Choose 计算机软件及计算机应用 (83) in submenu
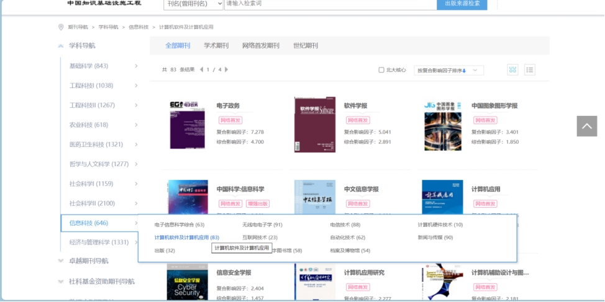Image resolution: width=605 pixels, height=302 pixels. tap(187, 238)
